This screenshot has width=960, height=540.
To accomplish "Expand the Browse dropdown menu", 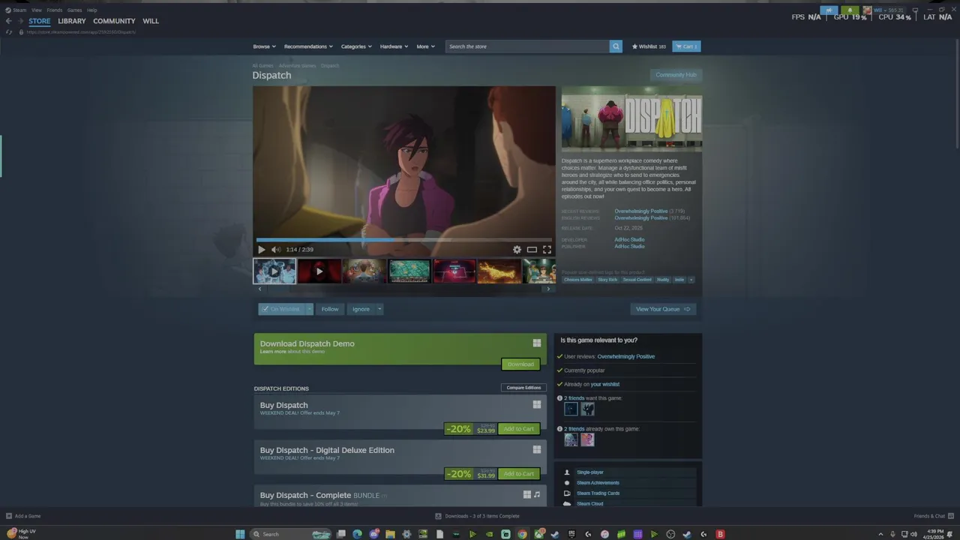I will coord(264,46).
